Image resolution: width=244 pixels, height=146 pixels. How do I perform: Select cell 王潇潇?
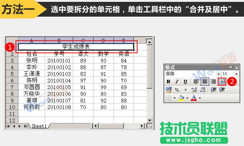(31, 74)
